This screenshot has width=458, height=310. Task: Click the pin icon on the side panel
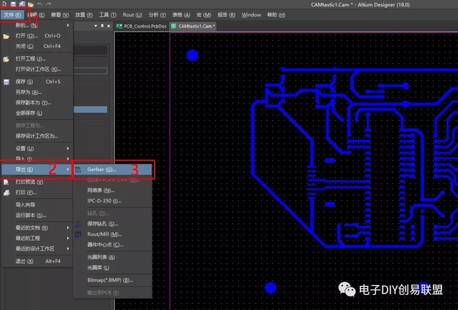coord(102,26)
